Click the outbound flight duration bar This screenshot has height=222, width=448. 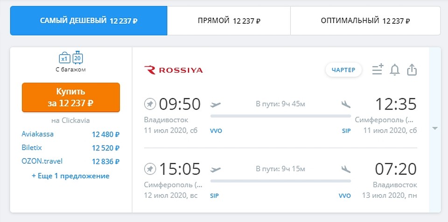click(280, 116)
